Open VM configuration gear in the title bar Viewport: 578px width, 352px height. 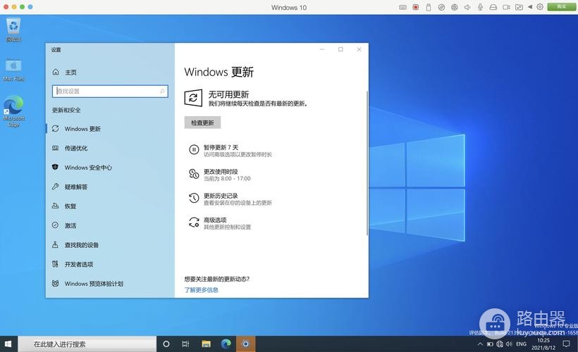click(540, 6)
